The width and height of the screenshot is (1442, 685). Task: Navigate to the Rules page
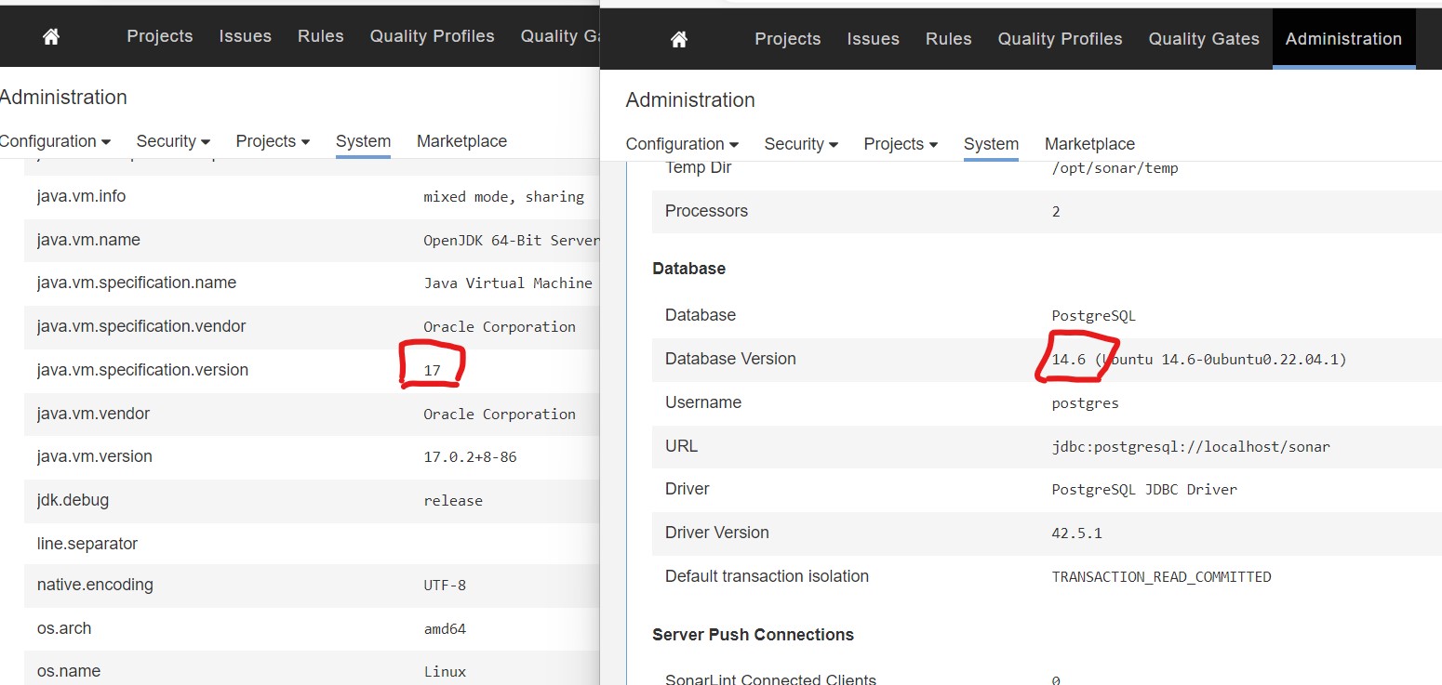[x=948, y=38]
